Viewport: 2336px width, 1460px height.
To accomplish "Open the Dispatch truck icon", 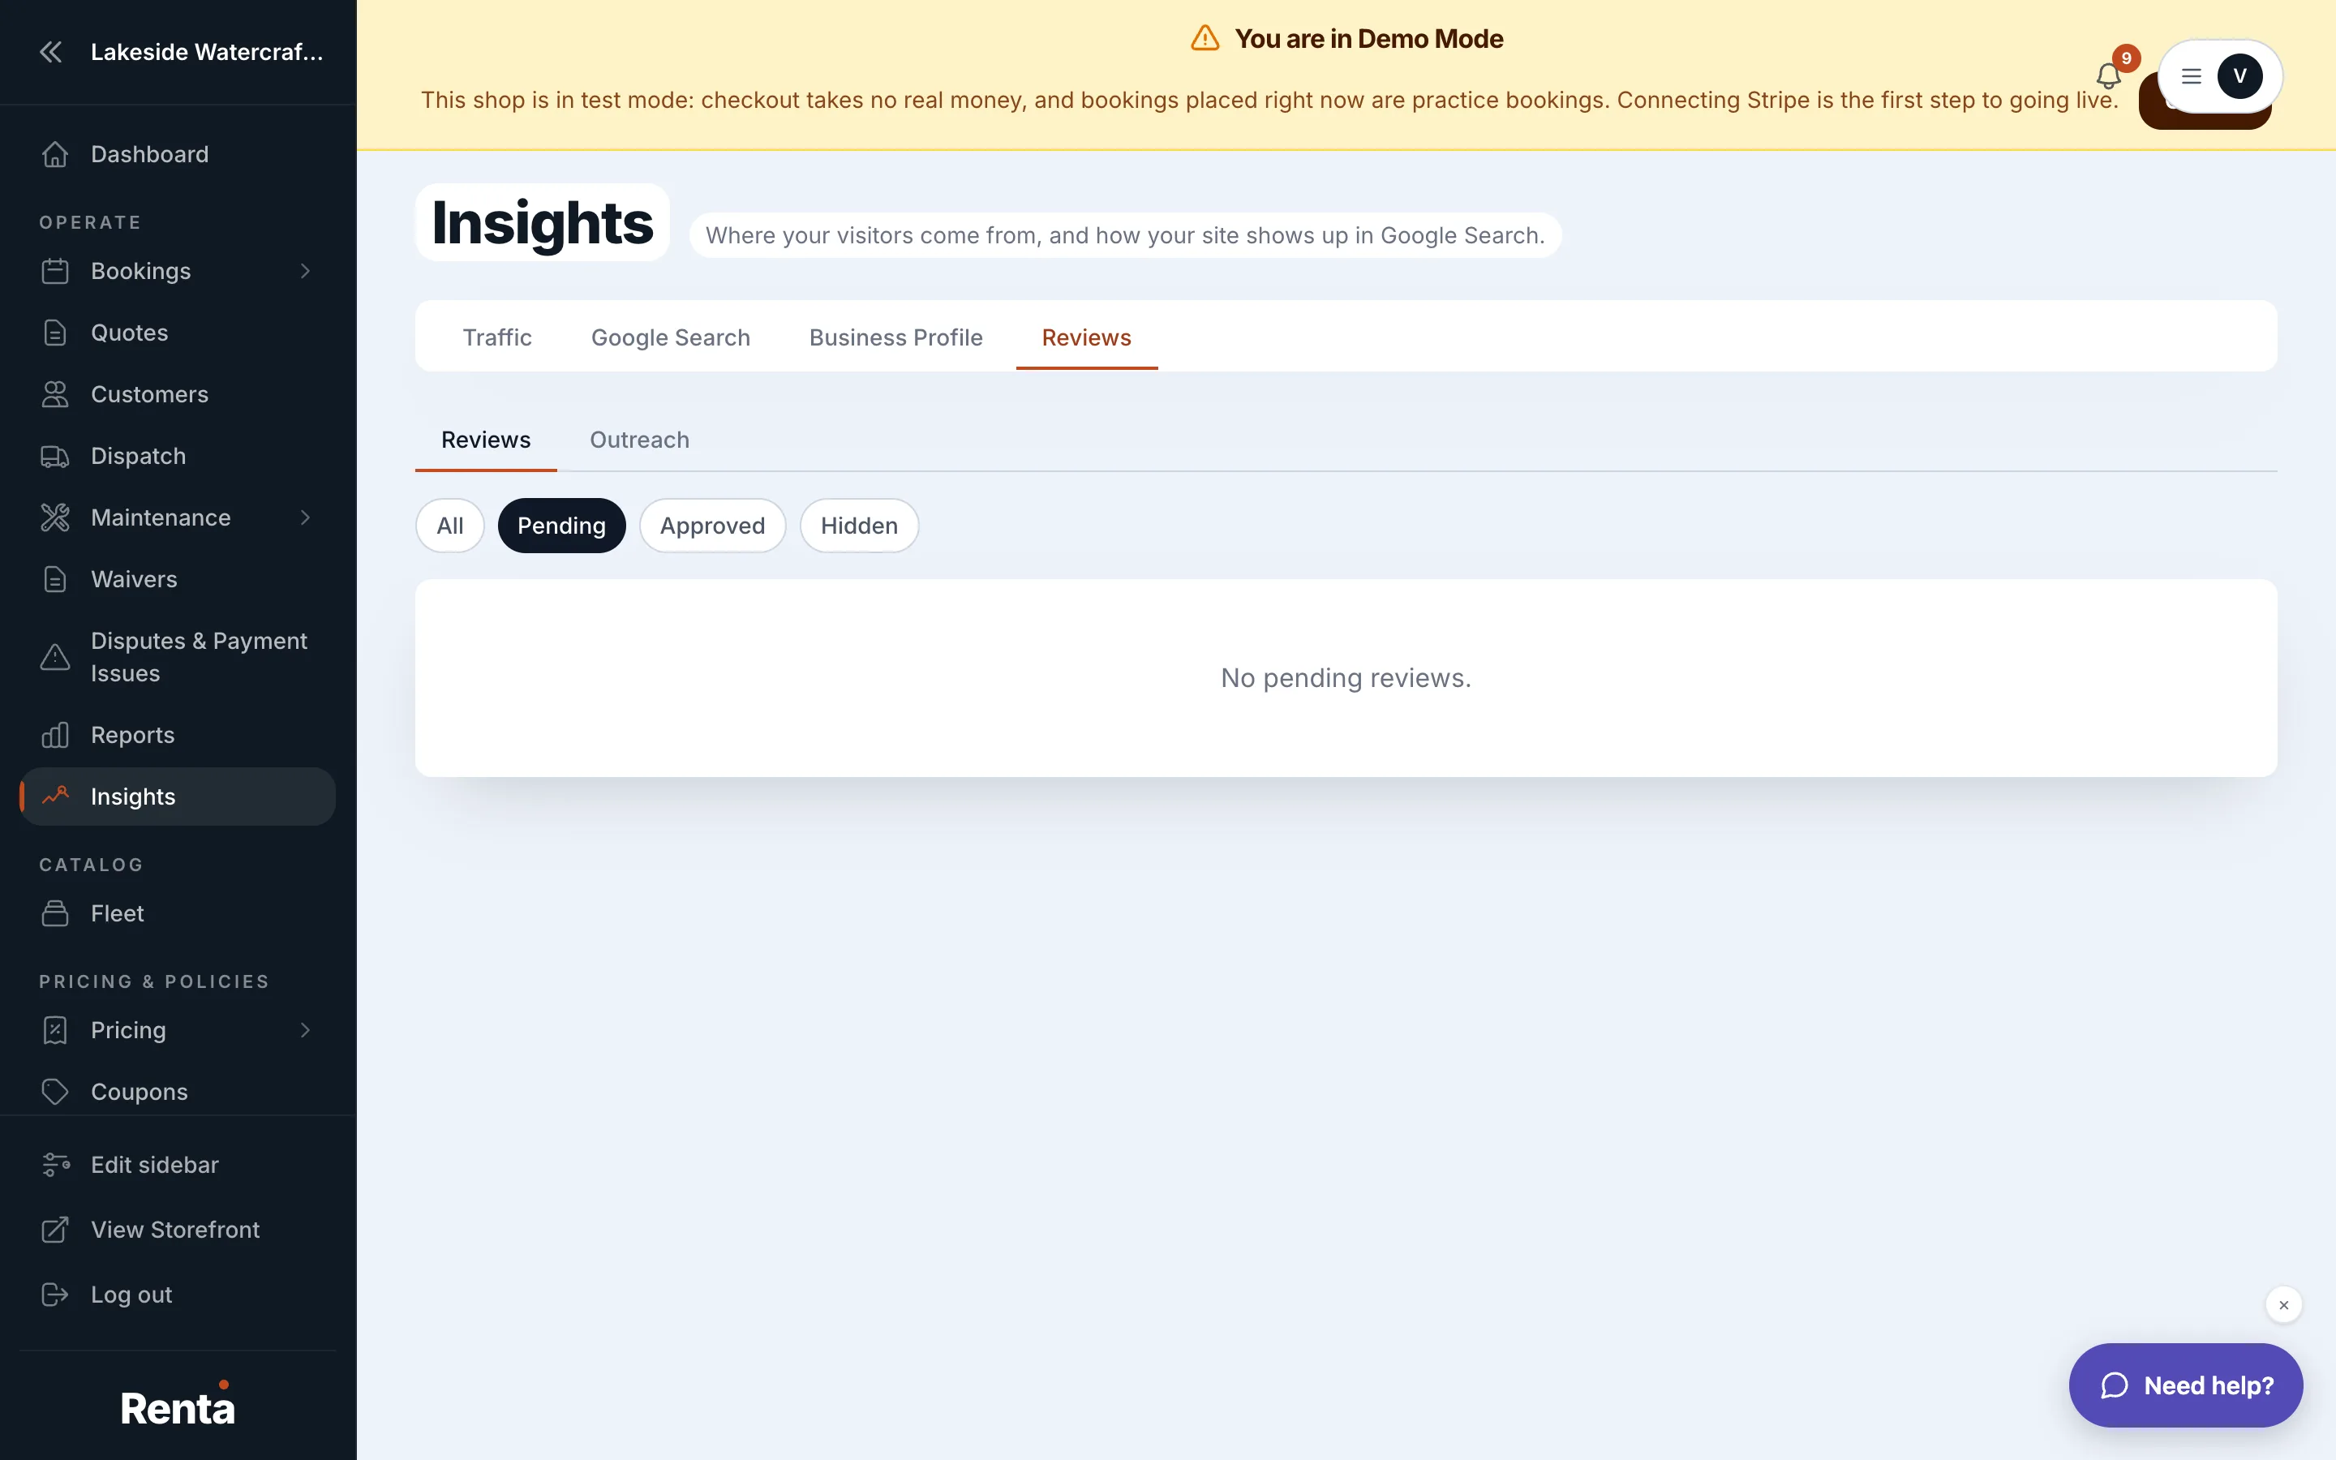I will click(55, 456).
